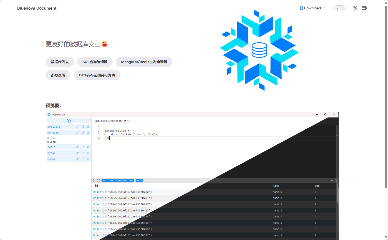The height and width of the screenshot is (240, 388).
Task: Select the mssql connection in preview sidebar
Action: (x=51, y=159)
